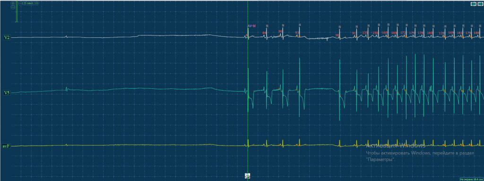This screenshot has height=181, width=484.
Task: Select the beat labeled with rate 38
Action: pyautogui.click(x=337, y=35)
